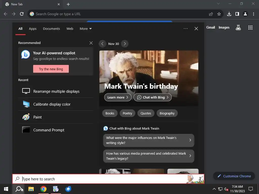
Task: Open the Gmail link
Action: point(211,27)
